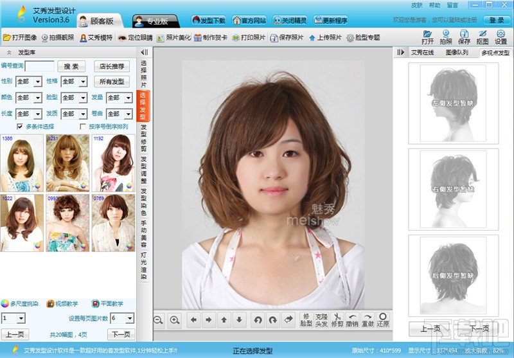The image size is (514, 358).
Task: Open the 照片美化 photo beautify tool
Action: pos(173,38)
